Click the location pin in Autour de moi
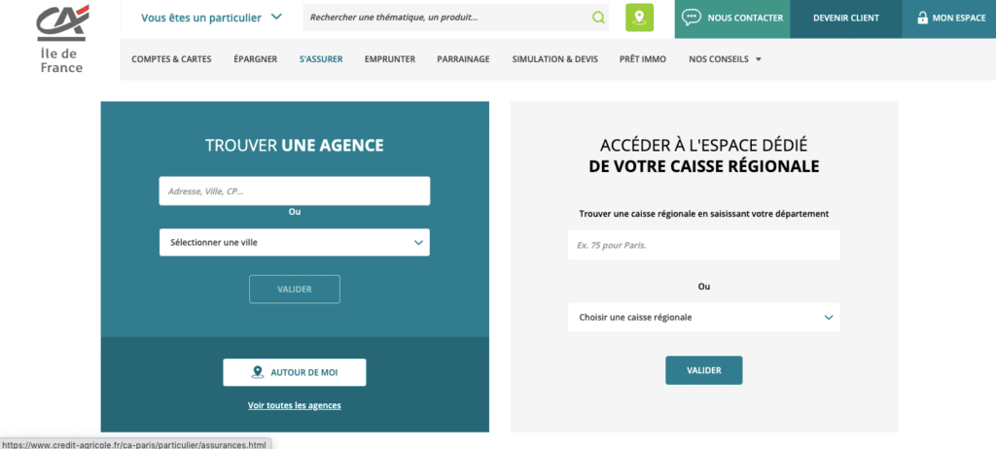 (x=258, y=372)
